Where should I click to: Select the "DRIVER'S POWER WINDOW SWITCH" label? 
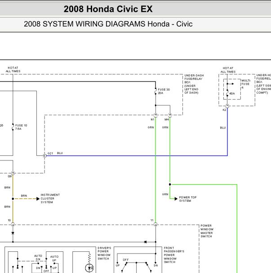[x=104, y=253]
